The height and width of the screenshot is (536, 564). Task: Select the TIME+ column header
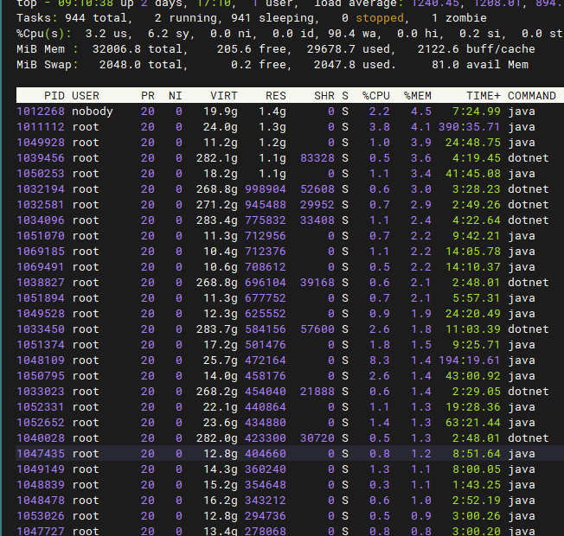point(483,95)
